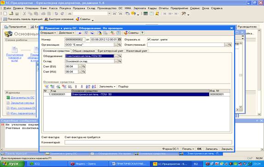
Task: Click Поступление товаров и услуг link
Action: 15,58
